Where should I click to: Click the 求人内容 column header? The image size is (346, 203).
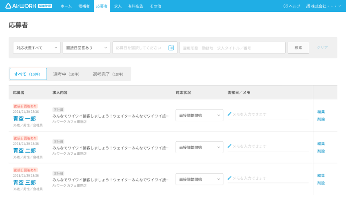[x=60, y=93]
